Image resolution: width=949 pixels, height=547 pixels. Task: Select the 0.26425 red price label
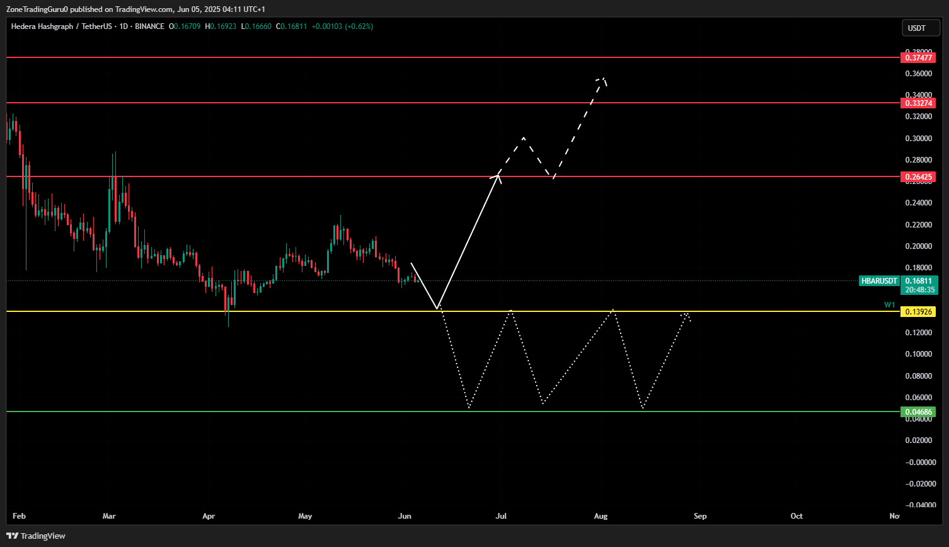[919, 177]
